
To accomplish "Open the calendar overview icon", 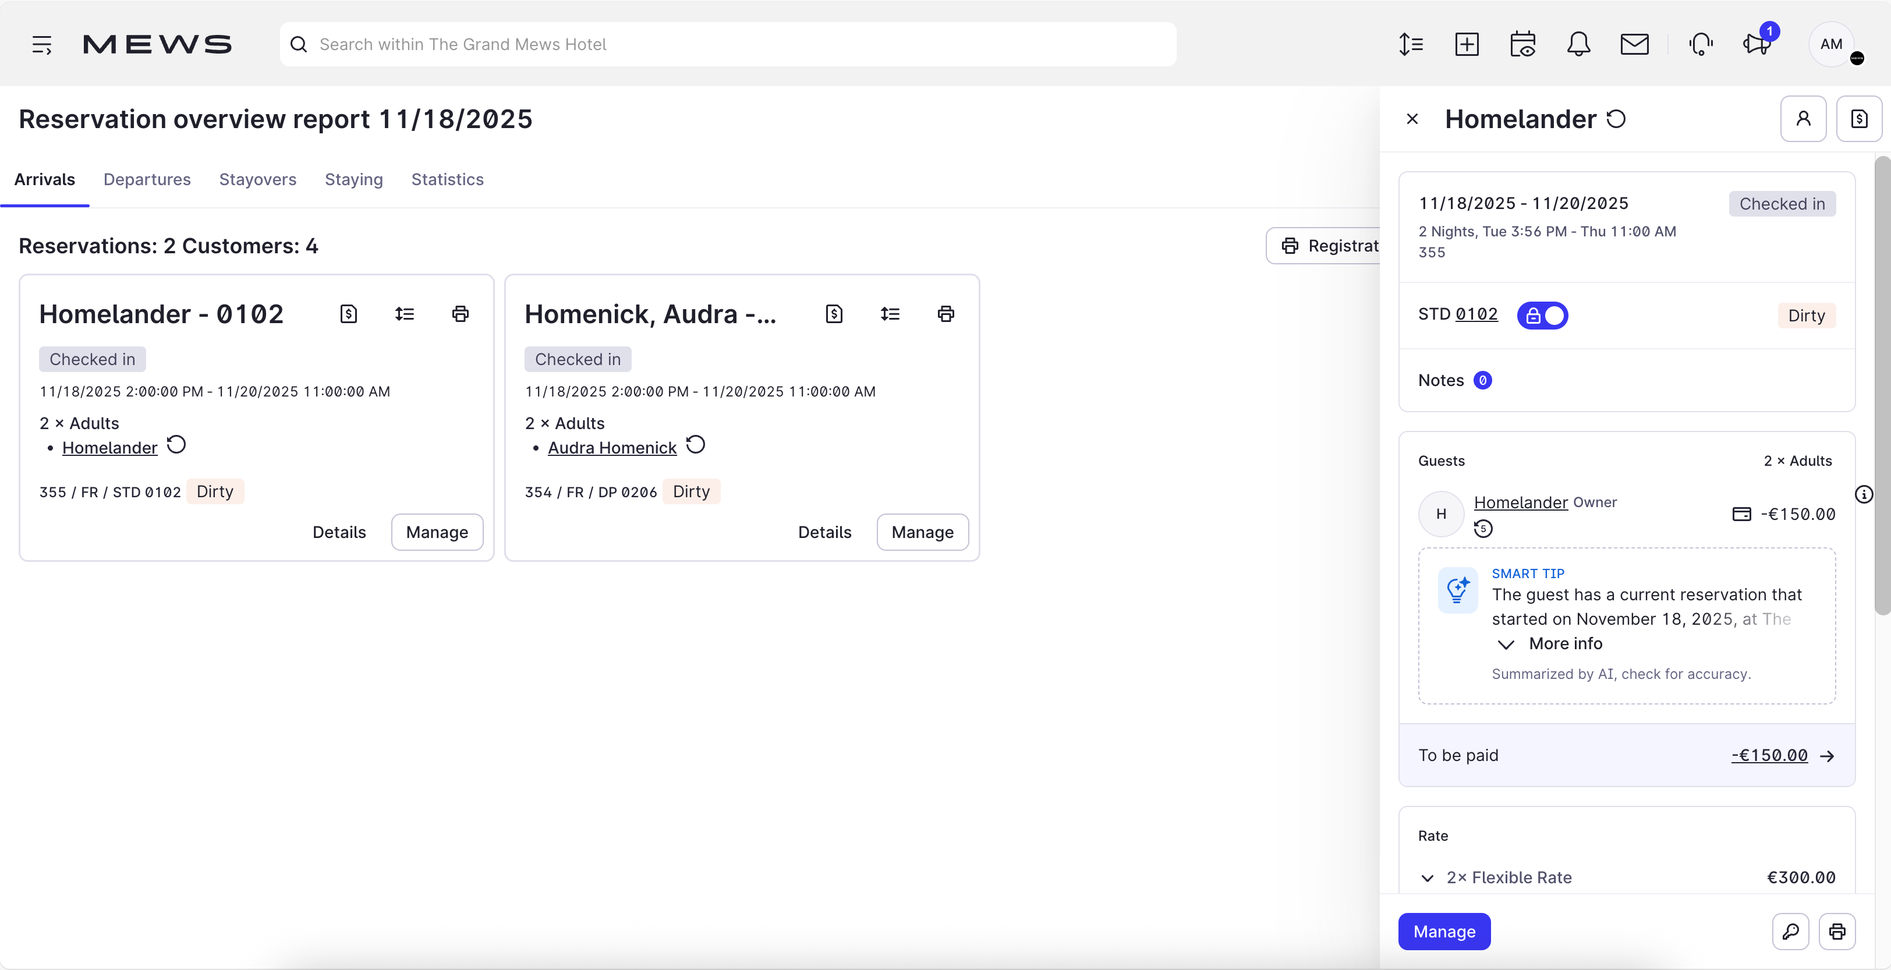I will (x=1523, y=44).
